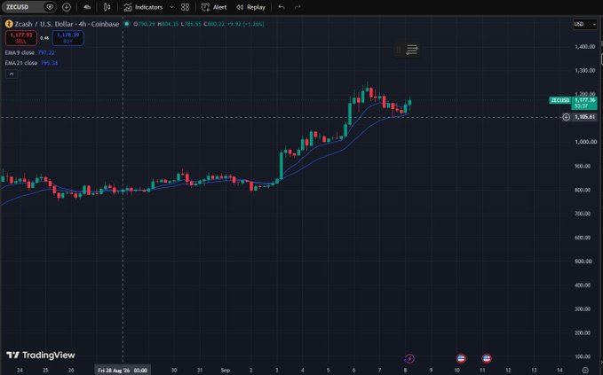
Task: Click the 1,177.36 current price countdown label
Action: pyautogui.click(x=584, y=103)
